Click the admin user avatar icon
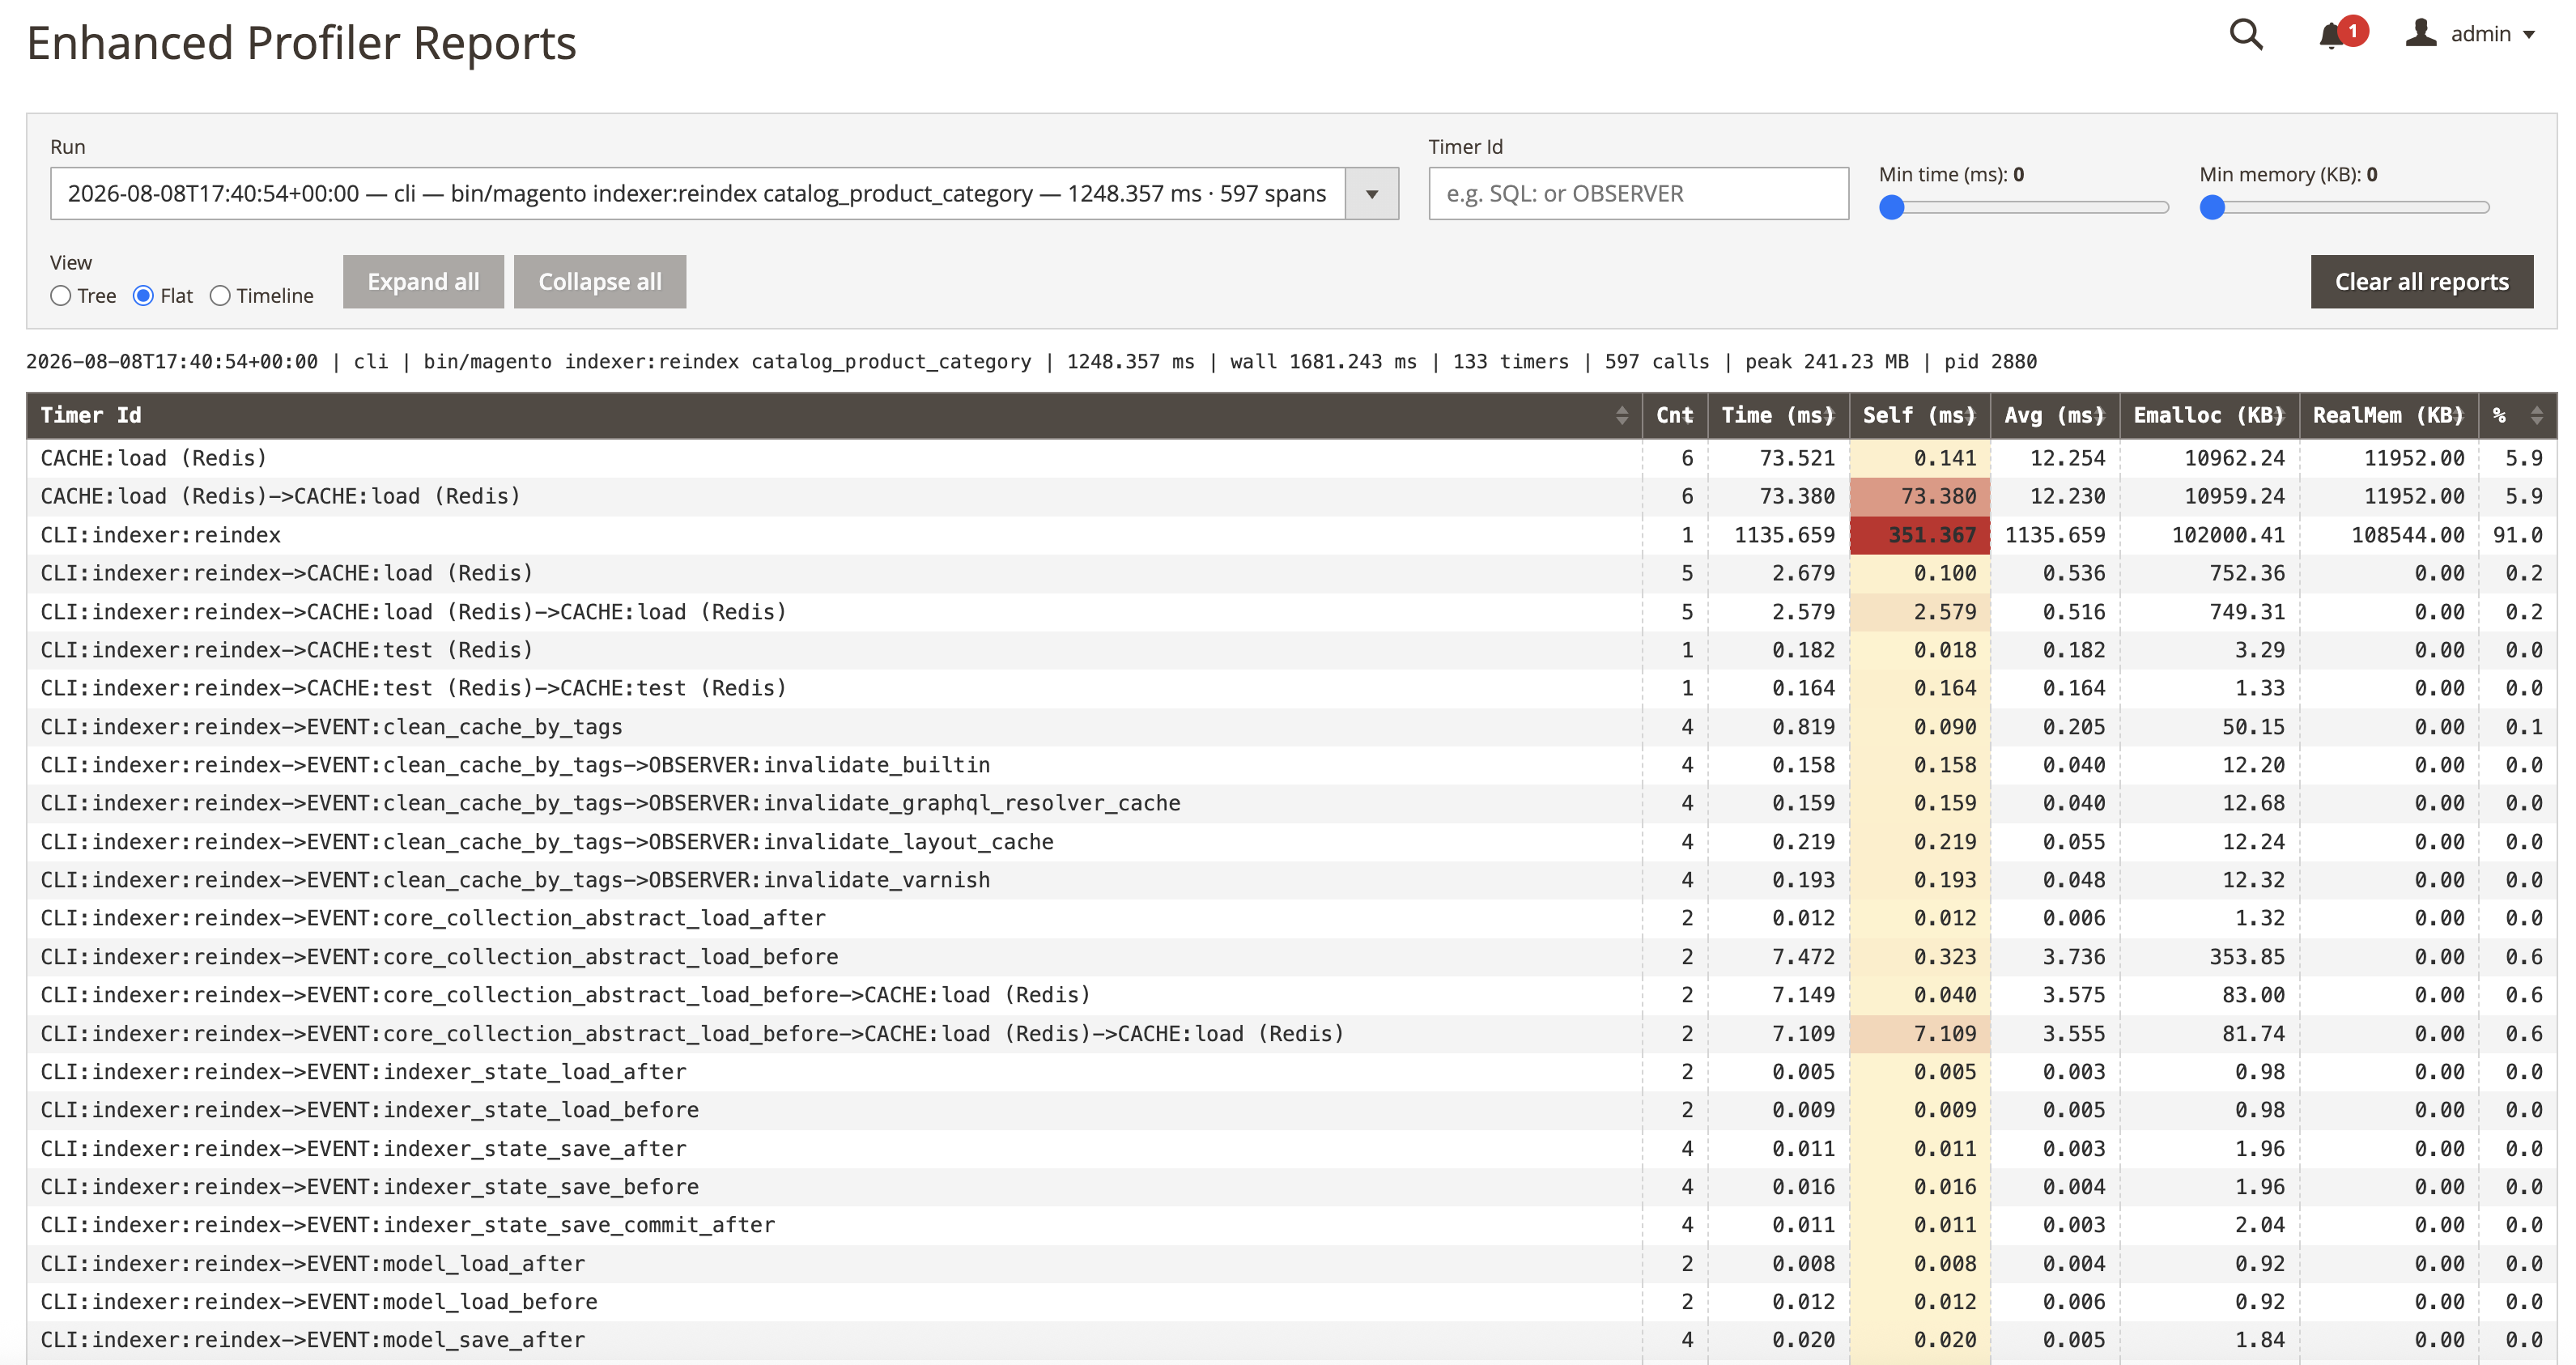This screenshot has width=2576, height=1365. (2421, 33)
